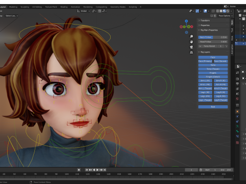Click the hand pan-view icon
Screen dimensions: 246x184
click(192, 42)
